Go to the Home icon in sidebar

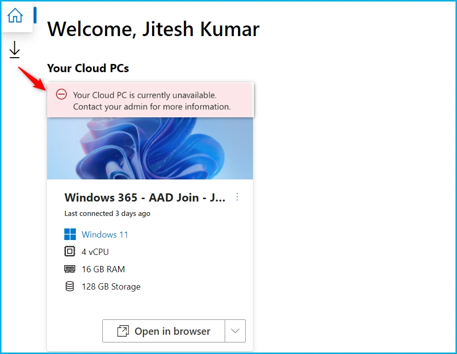pyautogui.click(x=15, y=15)
